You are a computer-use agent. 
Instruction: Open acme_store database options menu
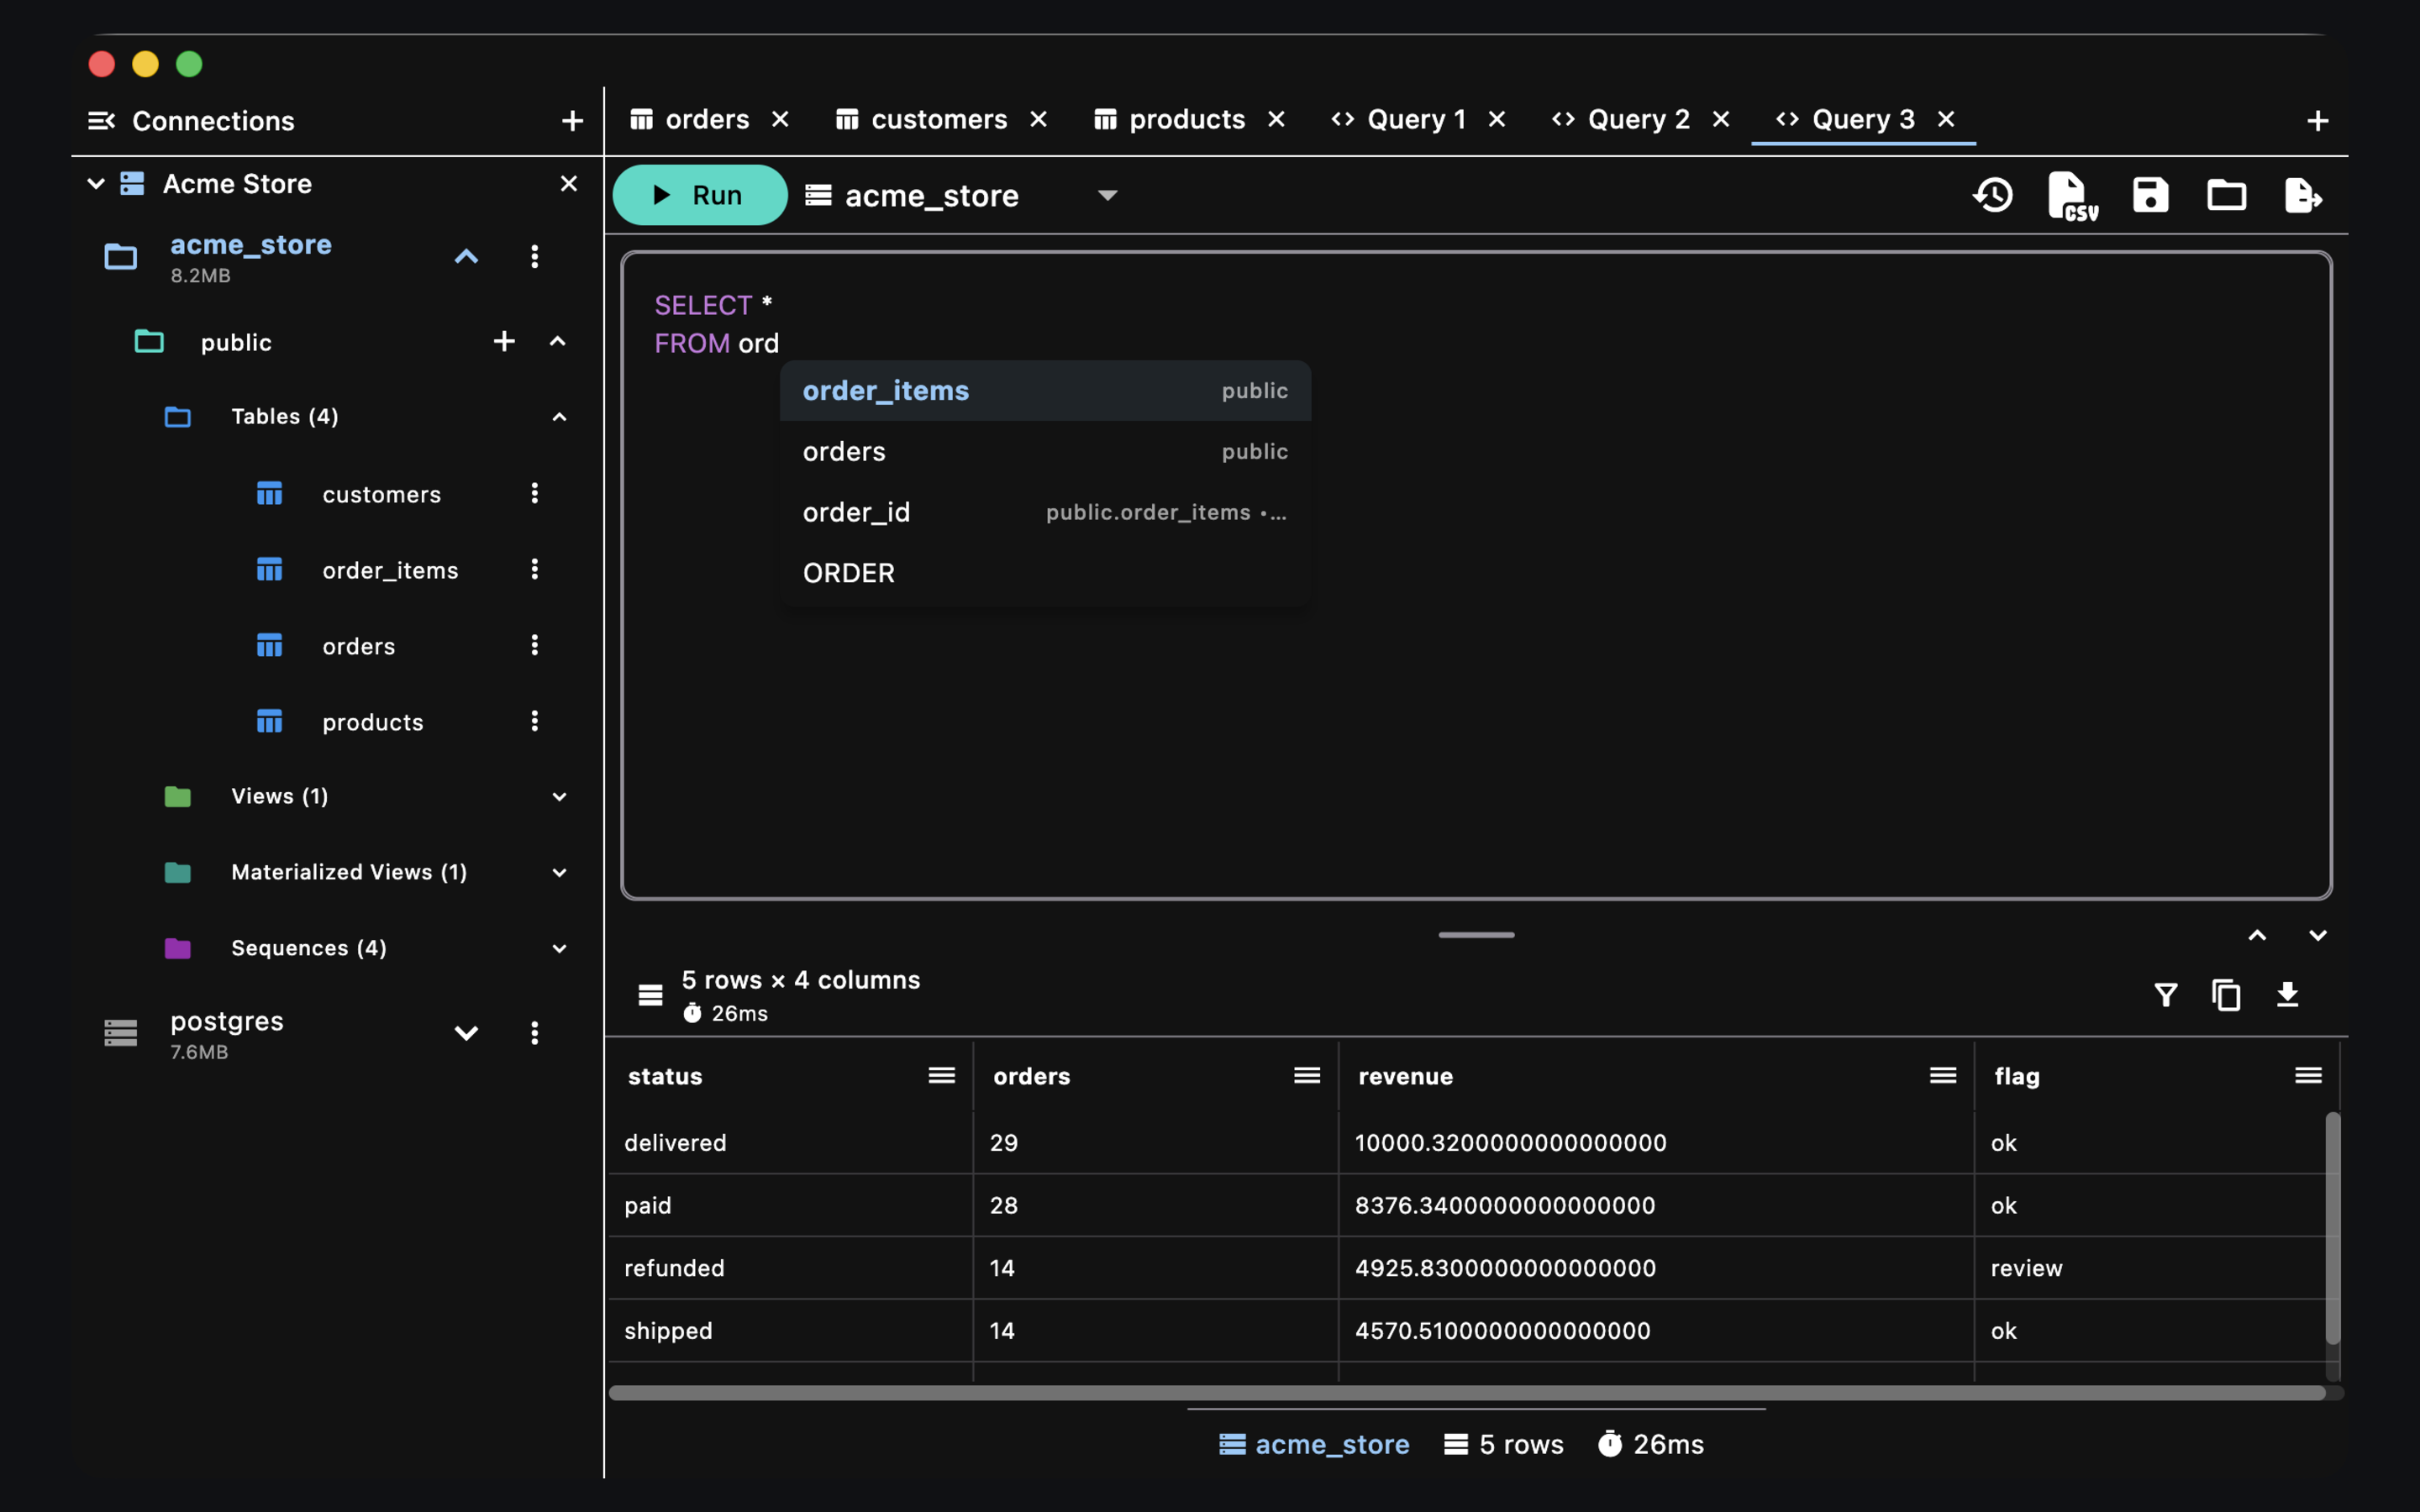[535, 257]
